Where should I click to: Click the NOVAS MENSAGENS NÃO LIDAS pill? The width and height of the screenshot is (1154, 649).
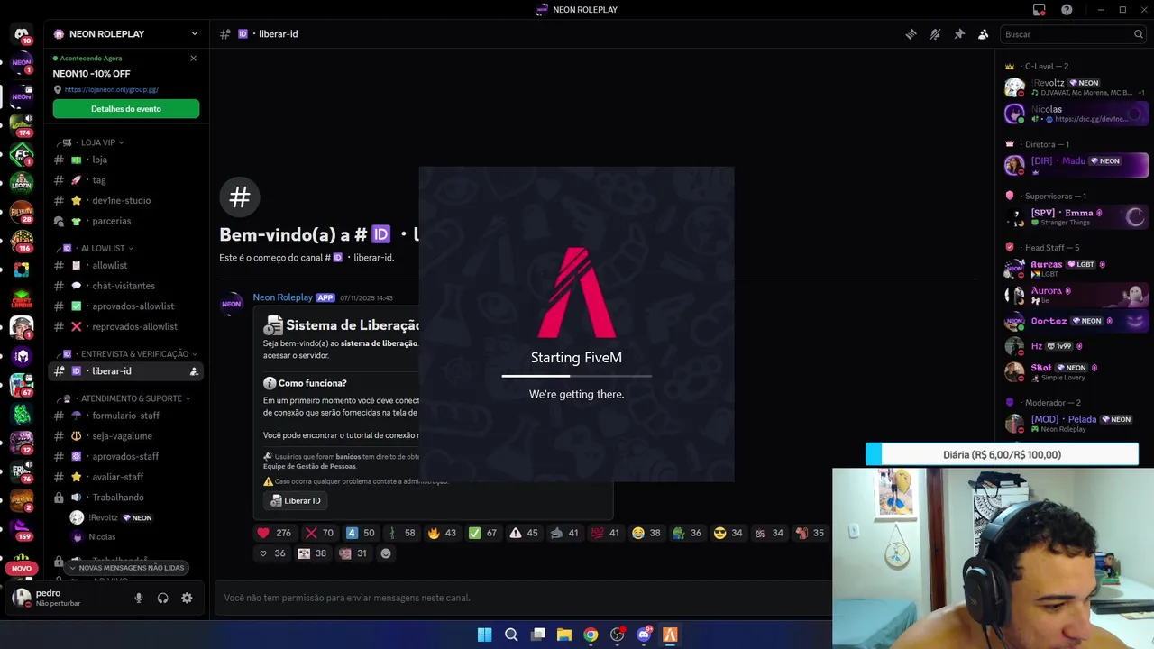pos(126,568)
